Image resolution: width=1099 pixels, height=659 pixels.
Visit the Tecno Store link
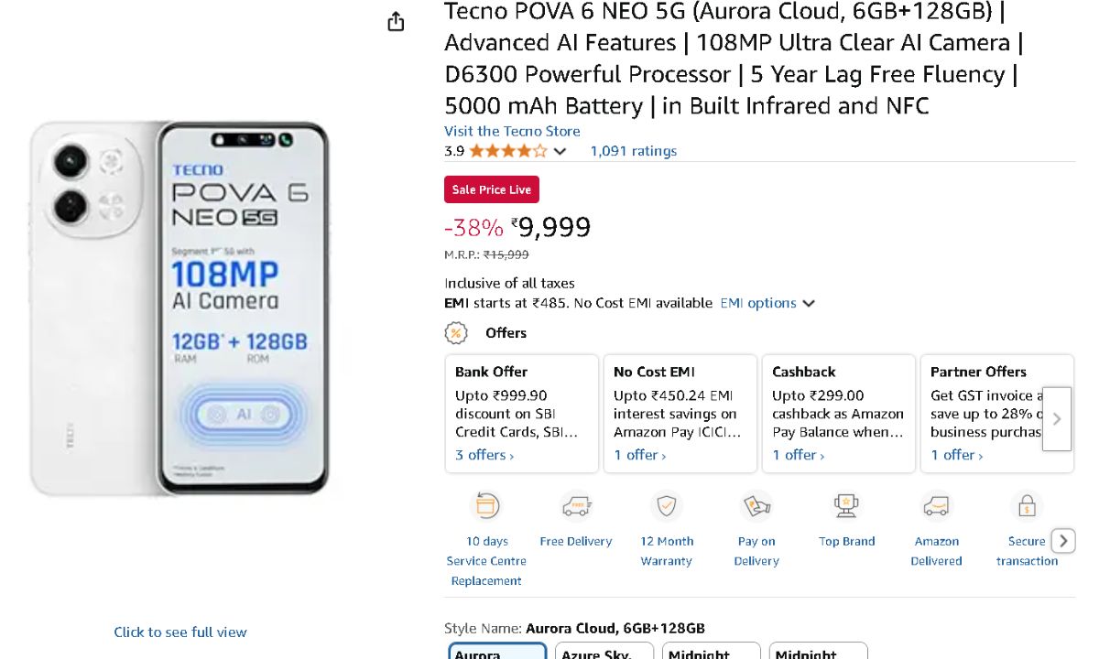pos(512,131)
